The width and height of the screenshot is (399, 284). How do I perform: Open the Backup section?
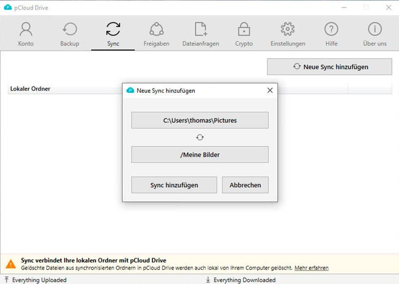pos(69,34)
